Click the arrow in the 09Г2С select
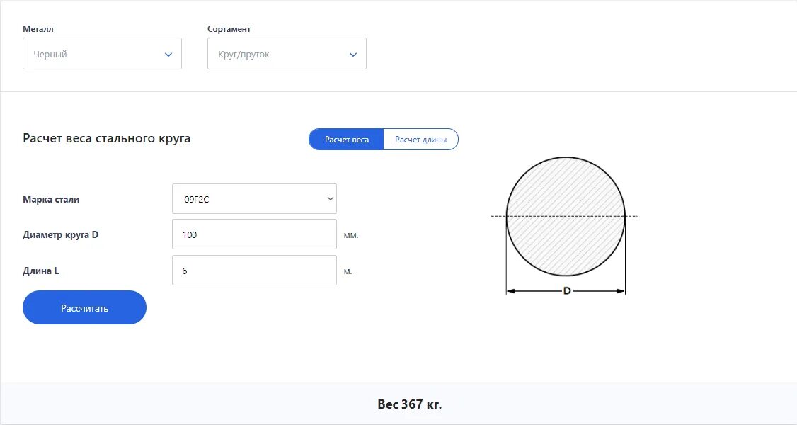The width and height of the screenshot is (797, 425). 330,199
